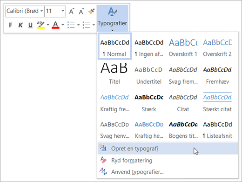Apply the Titel style
The image size is (242, 182).
point(114,74)
